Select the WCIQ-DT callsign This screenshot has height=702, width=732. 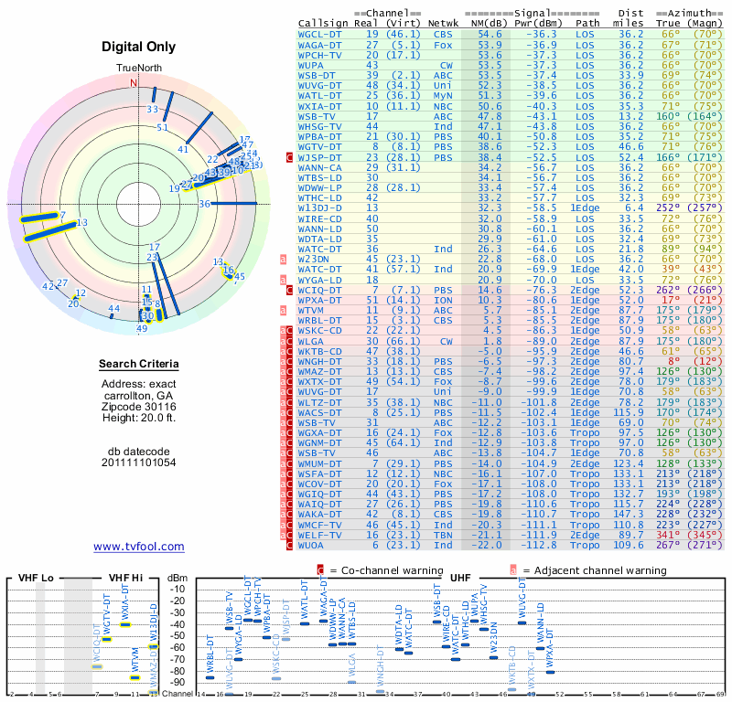319,290
